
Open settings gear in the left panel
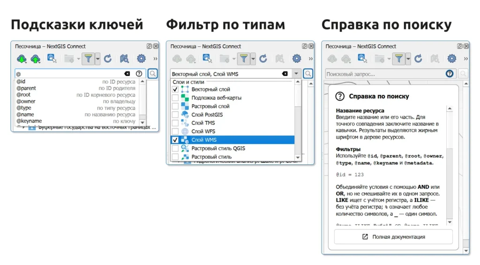pos(141,59)
